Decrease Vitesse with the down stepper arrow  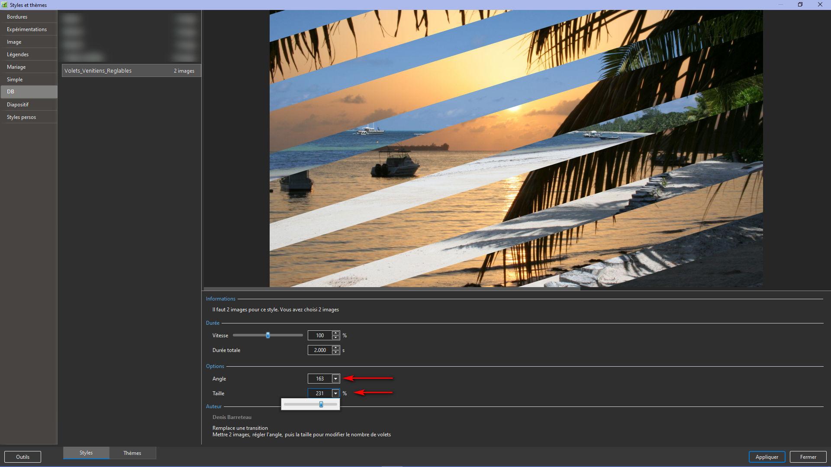[x=335, y=338]
